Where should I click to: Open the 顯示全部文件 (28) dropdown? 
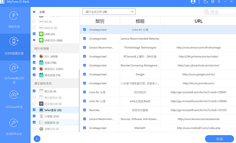(109, 12)
